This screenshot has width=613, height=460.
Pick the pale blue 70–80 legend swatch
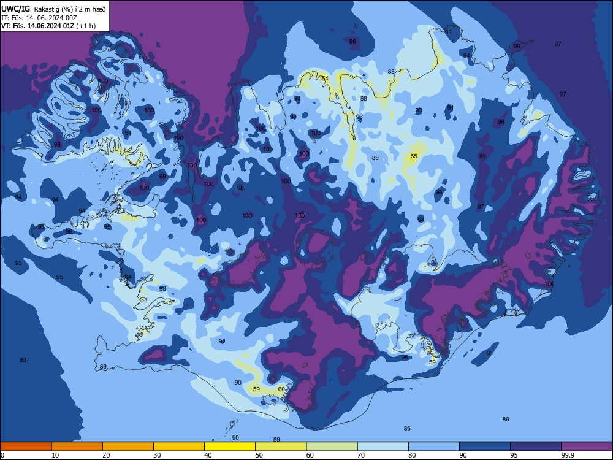click(x=383, y=447)
